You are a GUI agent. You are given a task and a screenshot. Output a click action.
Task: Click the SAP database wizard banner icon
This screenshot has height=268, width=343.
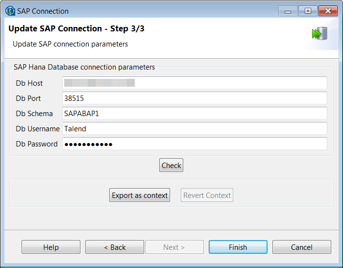(319, 34)
